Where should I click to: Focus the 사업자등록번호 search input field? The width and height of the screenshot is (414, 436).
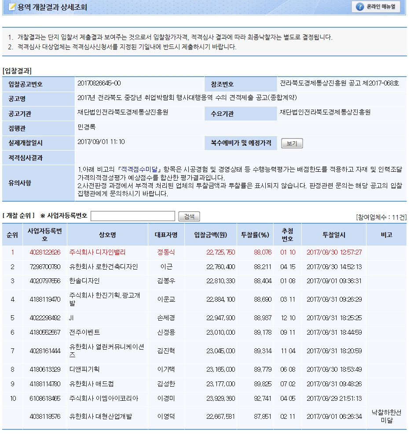(133, 216)
